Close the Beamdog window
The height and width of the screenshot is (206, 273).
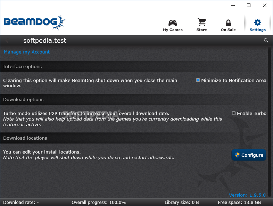[264, 6]
